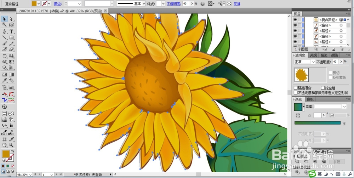Go to next artboard arrow
This screenshot has height=178, width=354.
point(56,174)
